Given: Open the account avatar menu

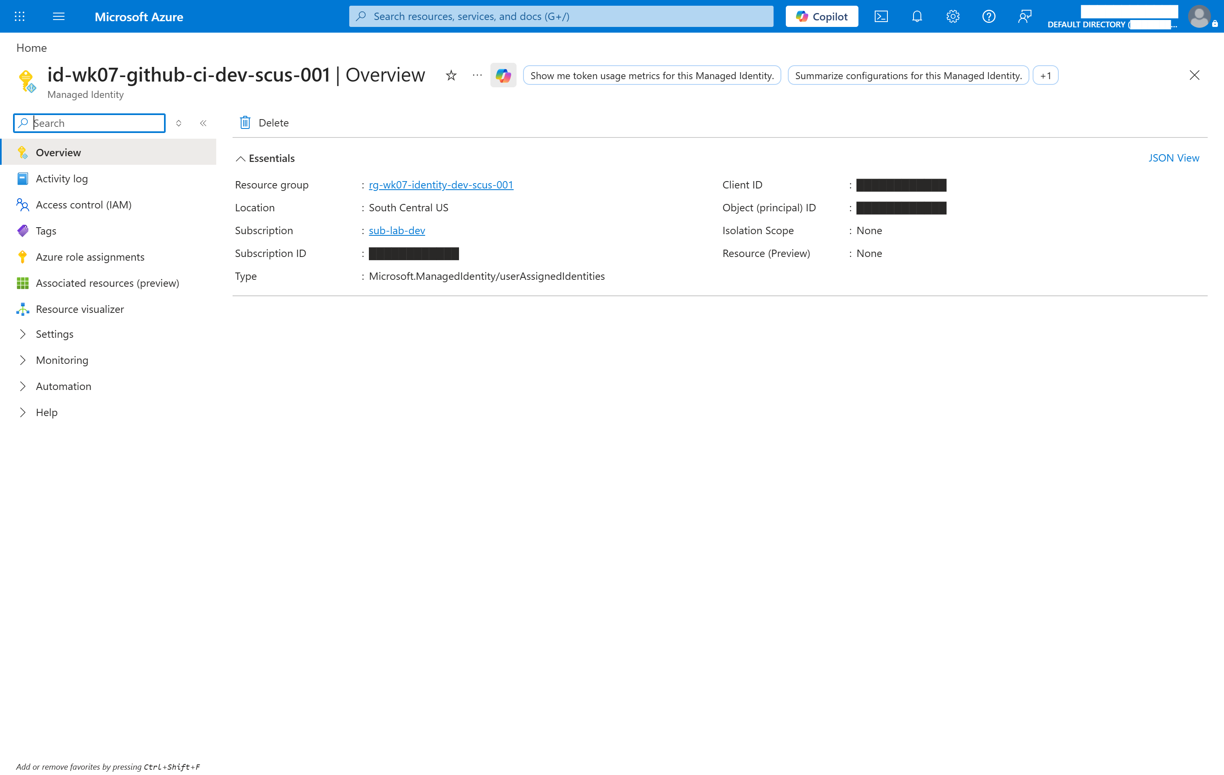Looking at the screenshot, I should coord(1199,16).
